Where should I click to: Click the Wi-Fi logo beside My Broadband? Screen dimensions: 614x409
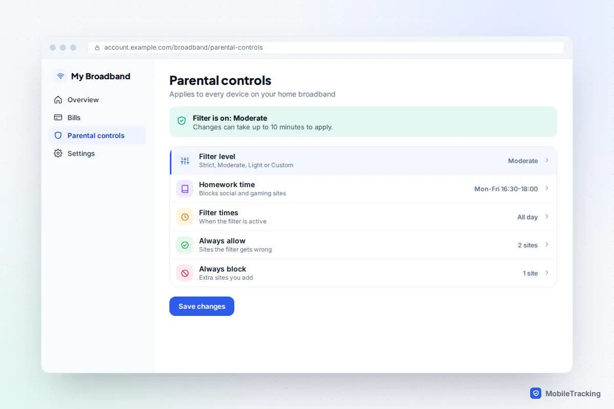(60, 76)
